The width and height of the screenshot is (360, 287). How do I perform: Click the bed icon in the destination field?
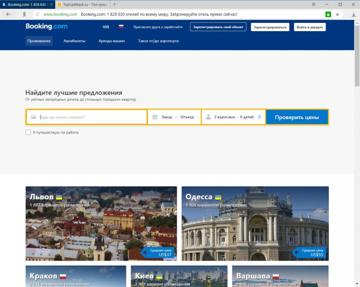pyautogui.click(x=34, y=117)
